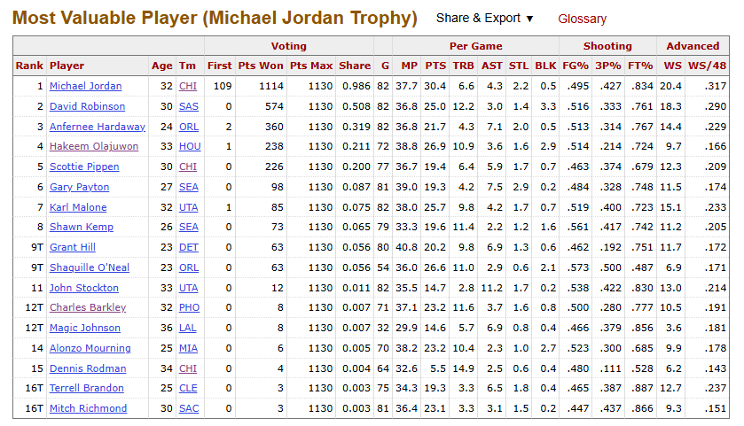
Task: Open Karl Malone's page
Action: tap(78, 207)
